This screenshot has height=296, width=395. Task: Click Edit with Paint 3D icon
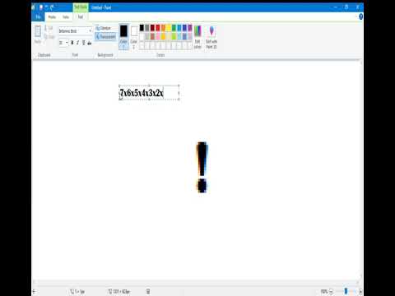(211, 37)
